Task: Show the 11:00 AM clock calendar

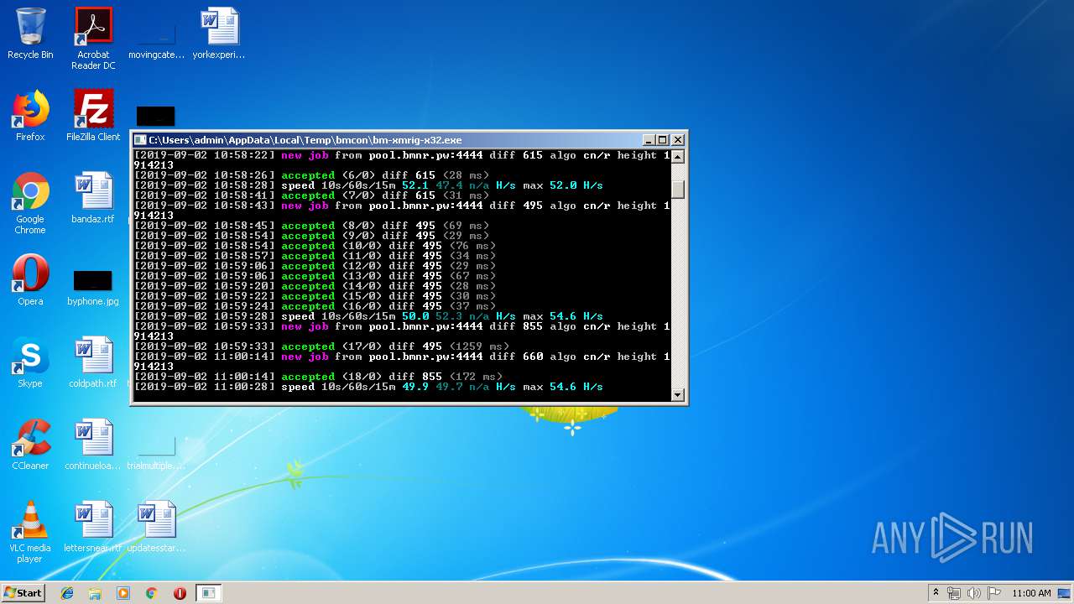Action: tap(1031, 593)
